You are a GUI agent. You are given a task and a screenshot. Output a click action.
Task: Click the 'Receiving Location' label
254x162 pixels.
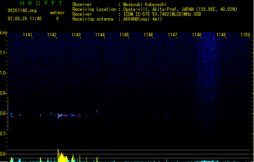[x=94, y=9]
